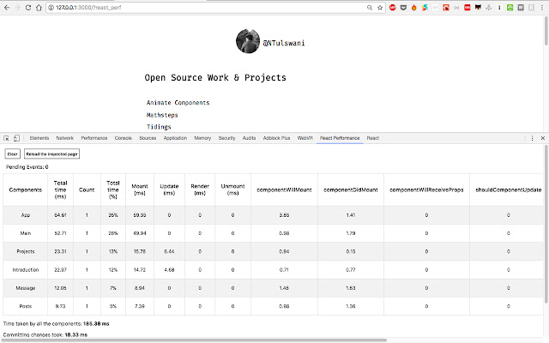The image size is (549, 343).
Task: Select the App component row name
Action: pos(26,215)
